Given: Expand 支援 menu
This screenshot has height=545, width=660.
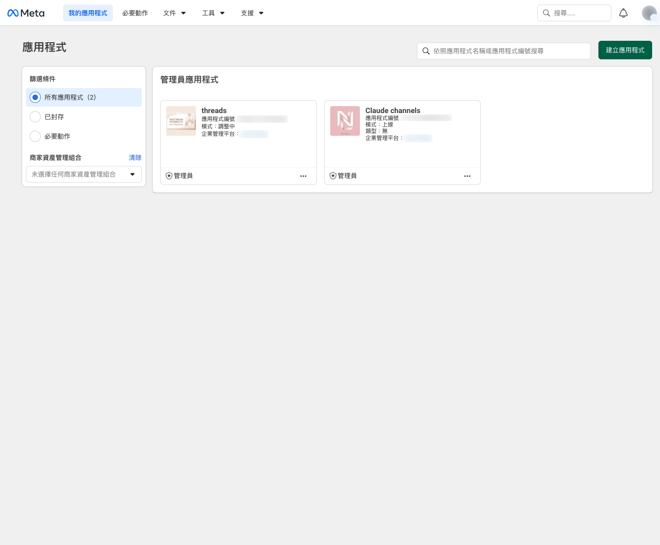Looking at the screenshot, I should (252, 13).
